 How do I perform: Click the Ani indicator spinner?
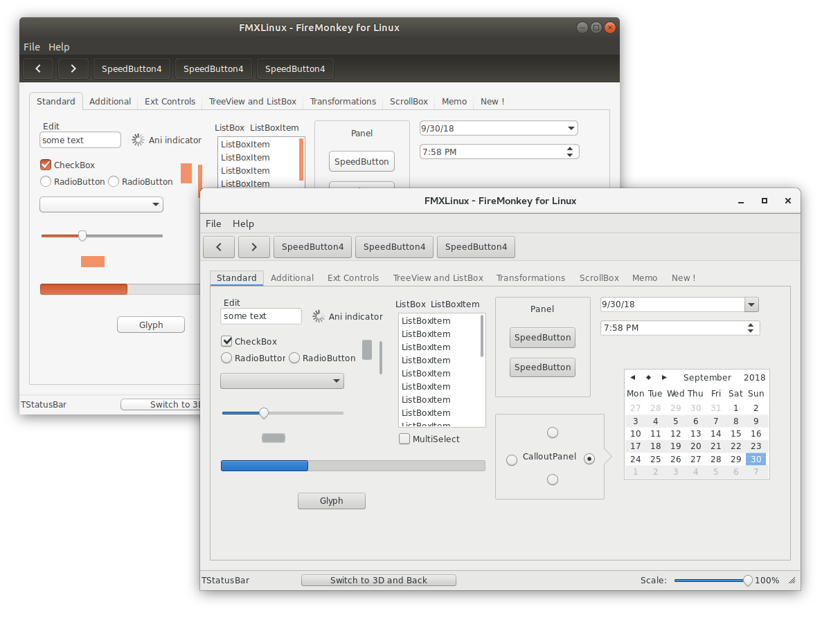[x=319, y=316]
